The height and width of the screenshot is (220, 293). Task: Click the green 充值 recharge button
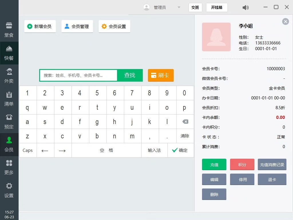tap(214, 165)
